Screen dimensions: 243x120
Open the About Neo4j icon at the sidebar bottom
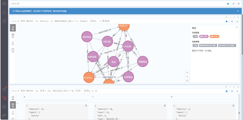pyautogui.click(x=4, y=115)
